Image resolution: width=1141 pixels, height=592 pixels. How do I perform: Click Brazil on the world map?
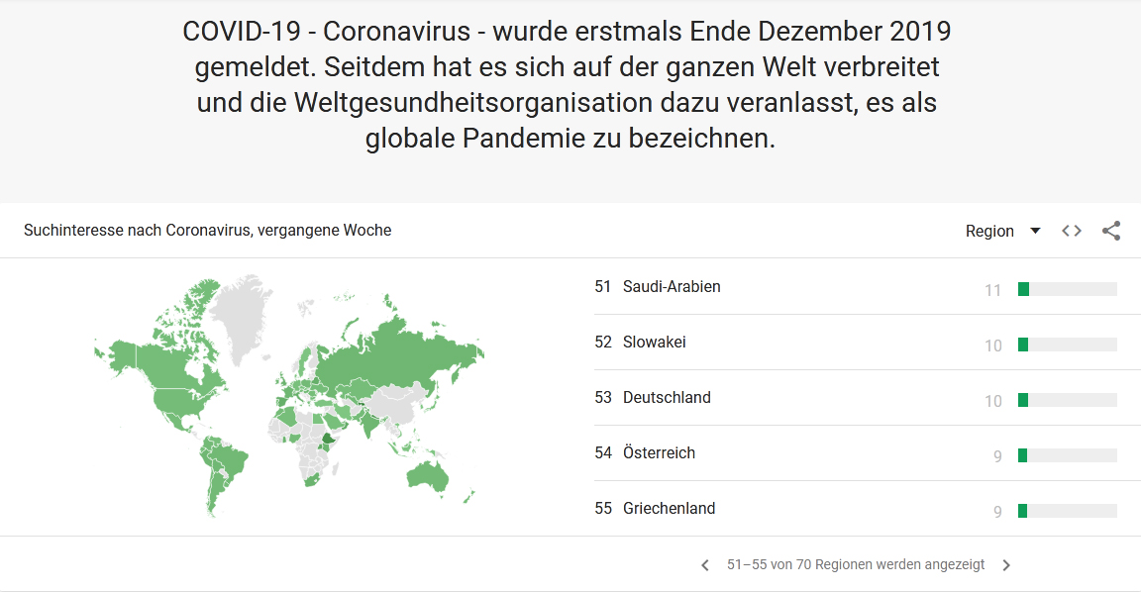(226, 459)
